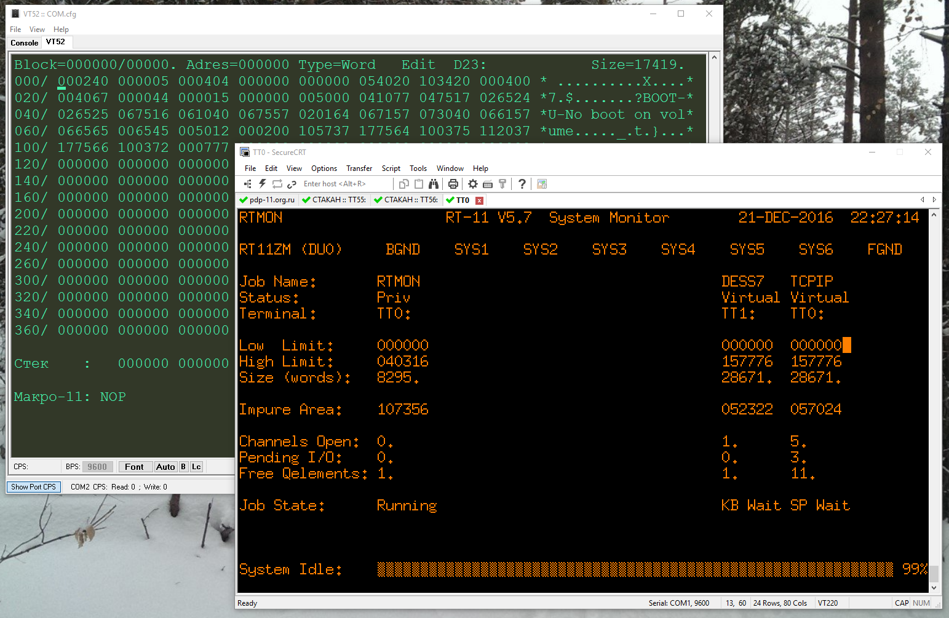Toggle the Auto button in VT52

pos(165,467)
